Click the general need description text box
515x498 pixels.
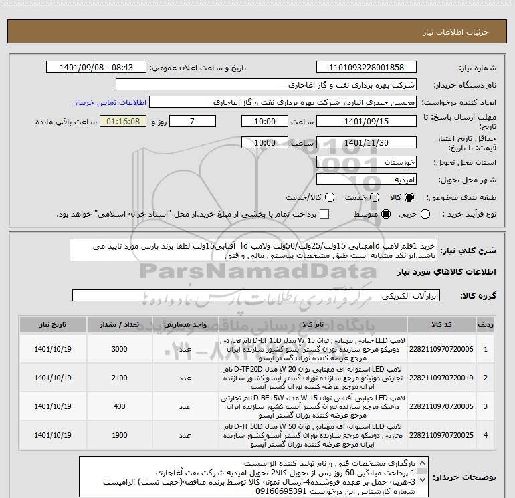click(253, 250)
